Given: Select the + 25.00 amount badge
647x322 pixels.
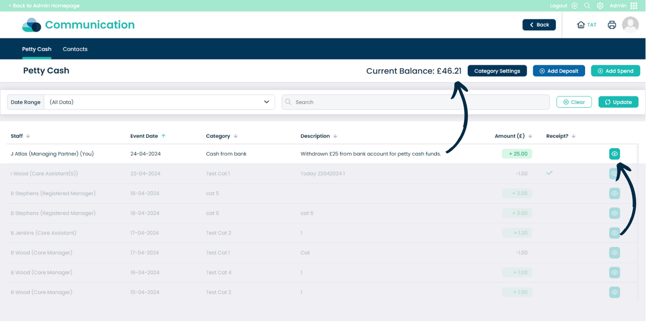Looking at the screenshot, I should [x=517, y=154].
